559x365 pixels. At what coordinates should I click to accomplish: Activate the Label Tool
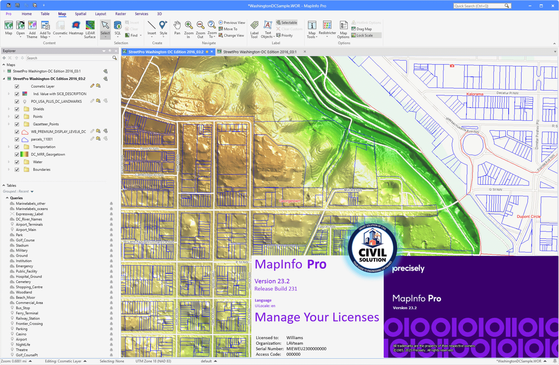[x=254, y=29]
